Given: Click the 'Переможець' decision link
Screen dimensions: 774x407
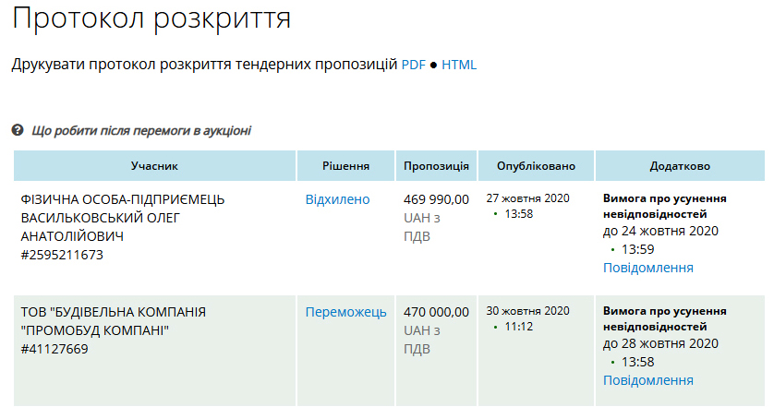Looking at the screenshot, I should [345, 312].
